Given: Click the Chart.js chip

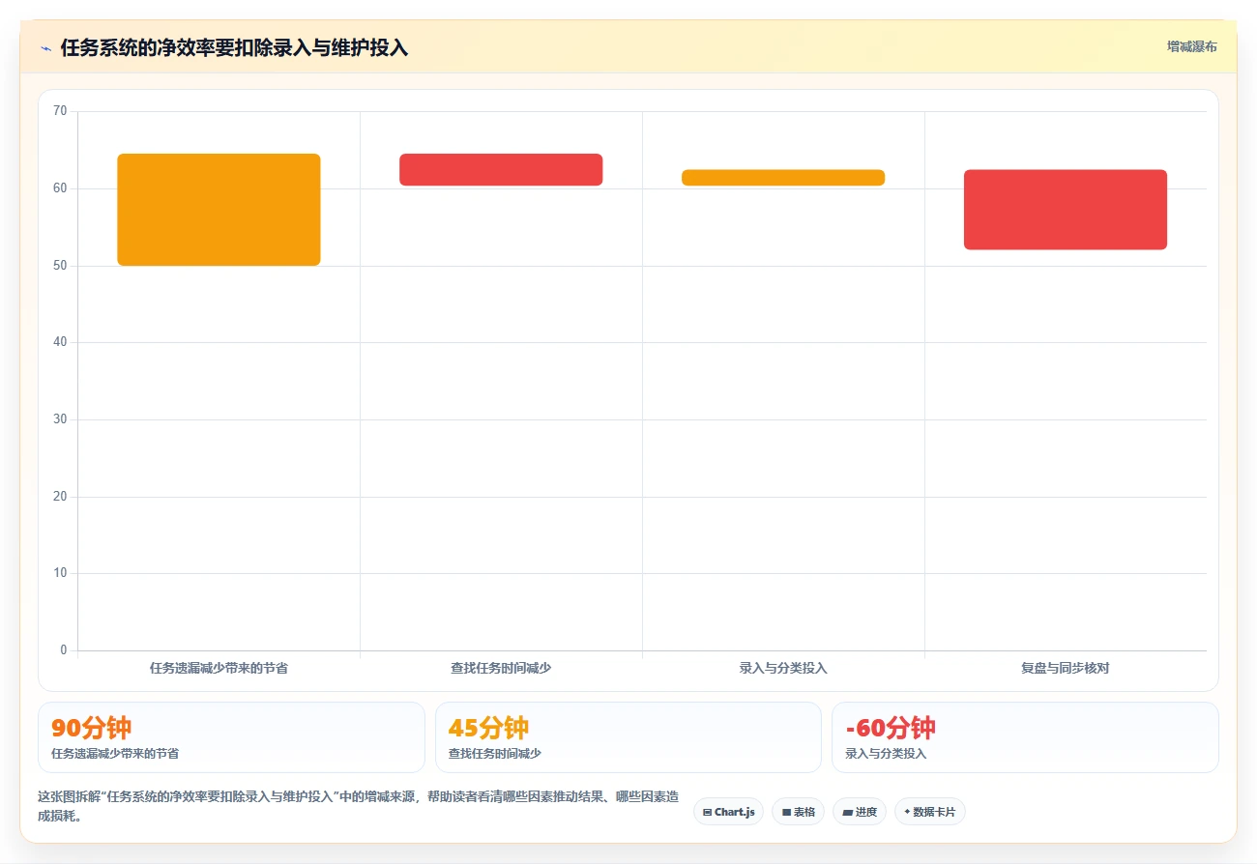Looking at the screenshot, I should 728,812.
